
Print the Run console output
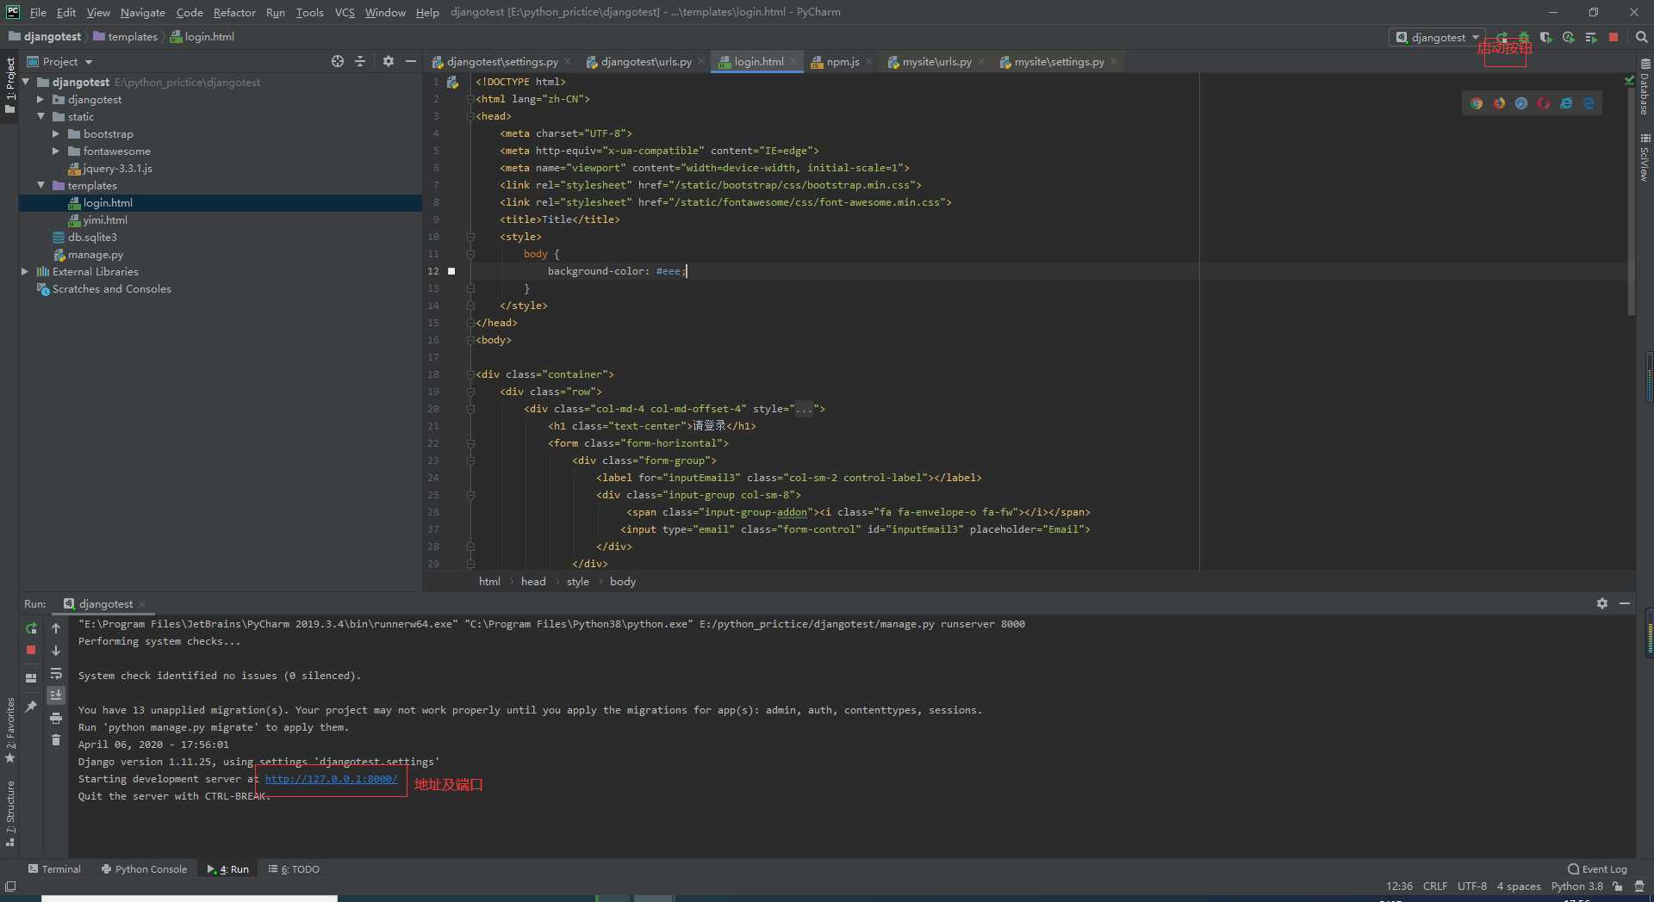pyautogui.click(x=56, y=718)
